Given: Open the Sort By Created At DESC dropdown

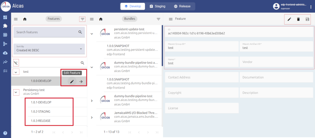Looking at the screenshot, I should 49,49.
